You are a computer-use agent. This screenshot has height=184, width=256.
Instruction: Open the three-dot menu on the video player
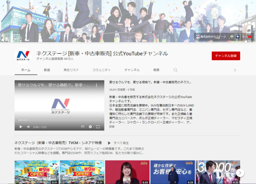point(96,85)
